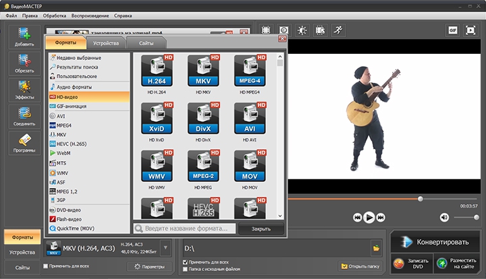Click the volume slider handle
Screen dimensions: 486x279
click(x=477, y=218)
